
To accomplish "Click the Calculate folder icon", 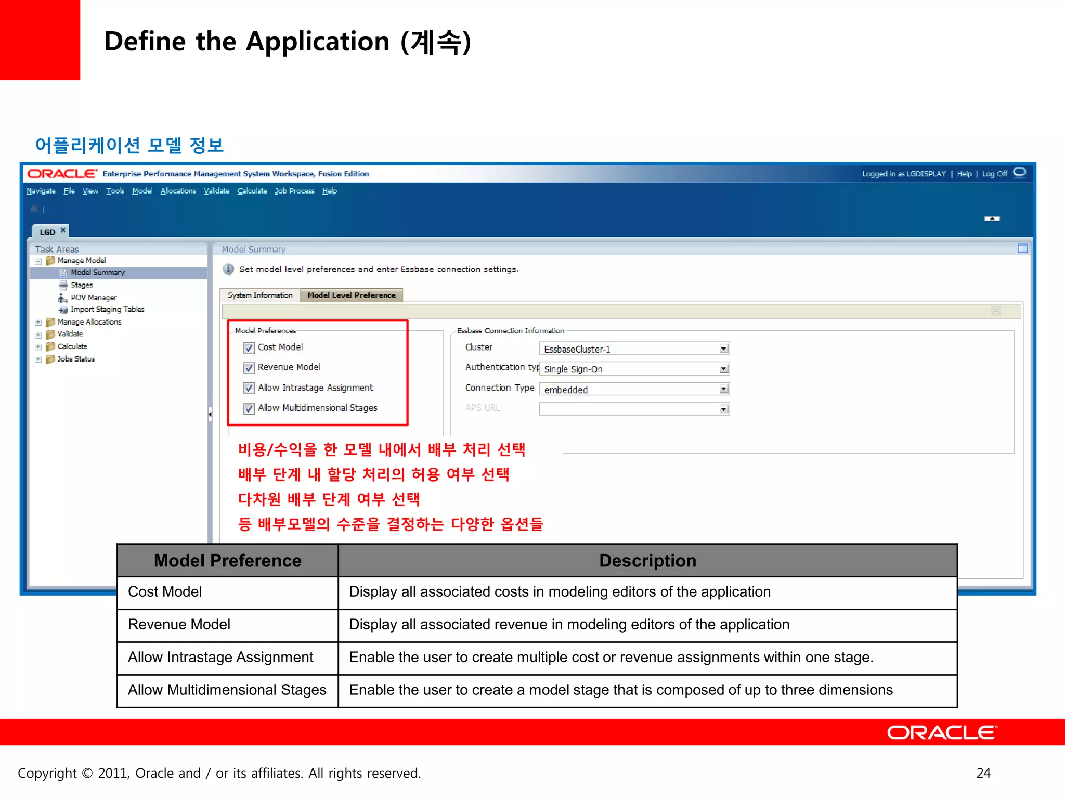I will point(50,346).
